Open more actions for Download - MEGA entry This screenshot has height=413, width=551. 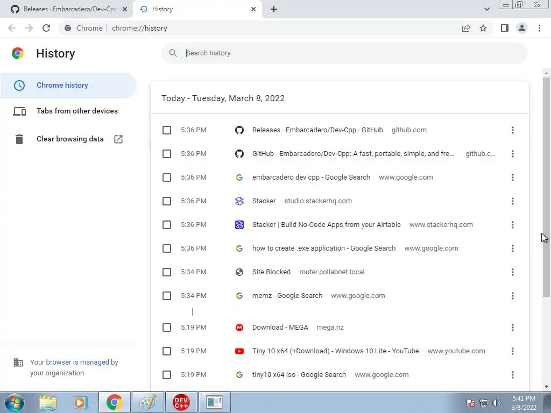(x=513, y=327)
